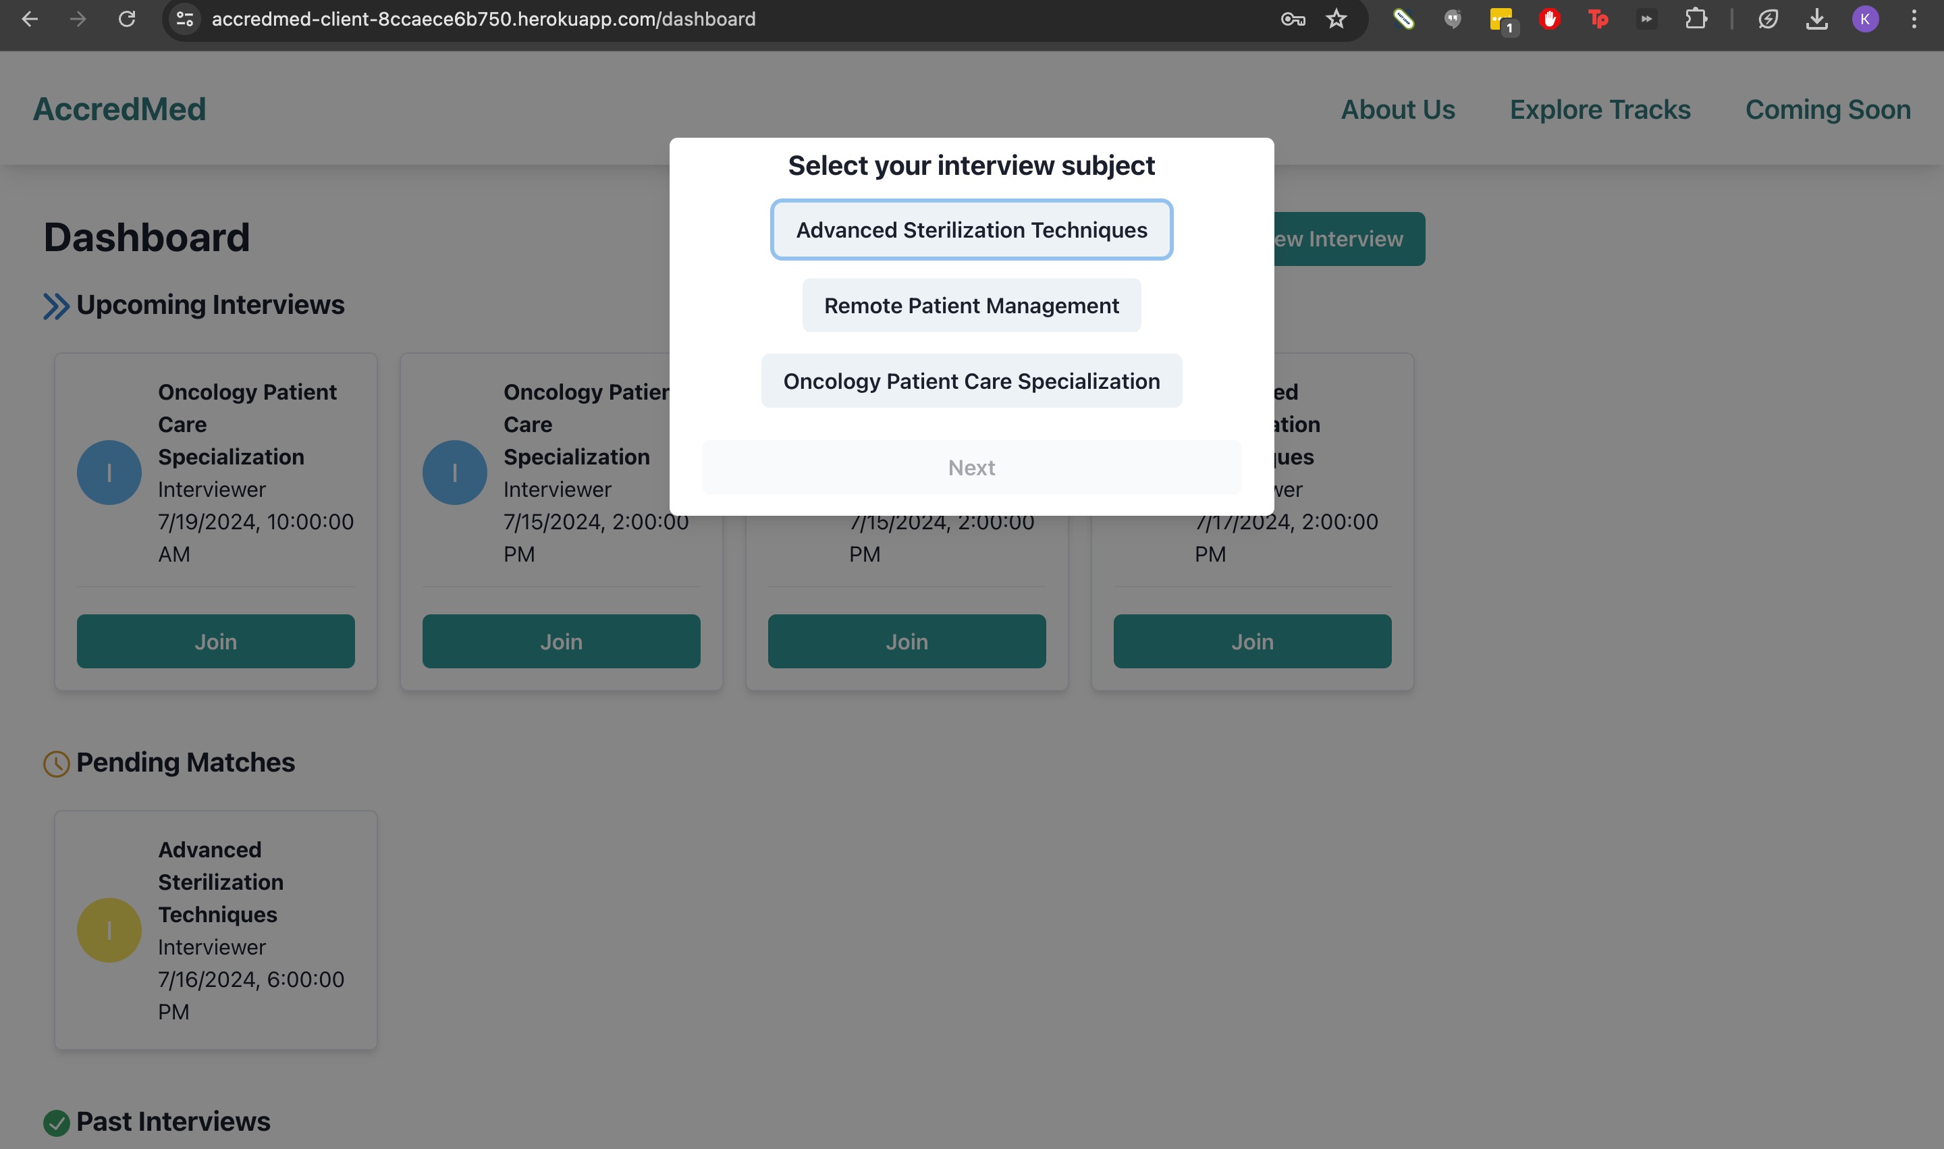The width and height of the screenshot is (1944, 1149).
Task: Go to Explore Tracks page
Action: [x=1600, y=109]
